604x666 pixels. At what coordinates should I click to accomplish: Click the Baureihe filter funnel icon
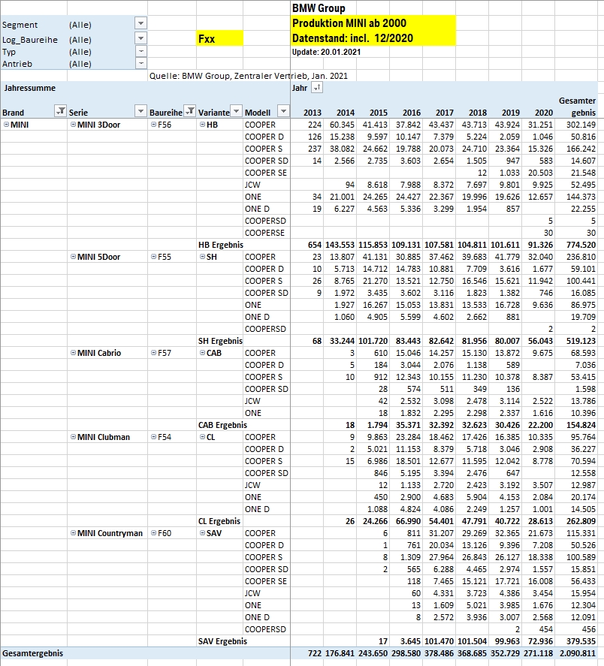click(x=190, y=112)
